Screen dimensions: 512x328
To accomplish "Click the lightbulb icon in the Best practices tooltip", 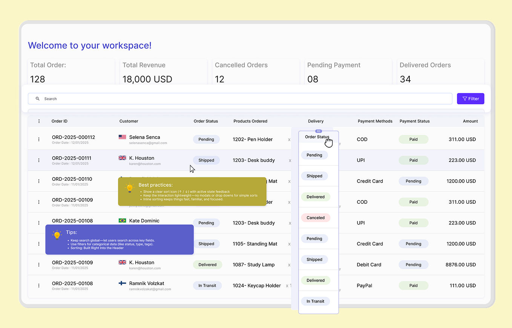I will point(130,187).
